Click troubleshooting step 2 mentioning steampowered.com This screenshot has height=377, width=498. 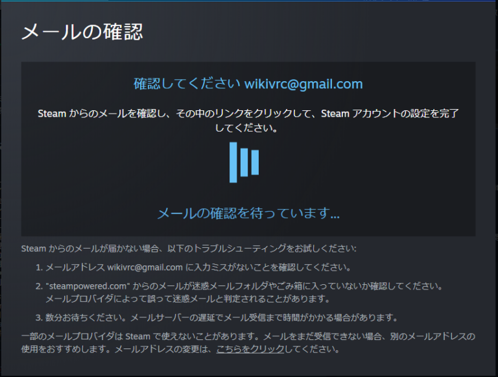(239, 293)
